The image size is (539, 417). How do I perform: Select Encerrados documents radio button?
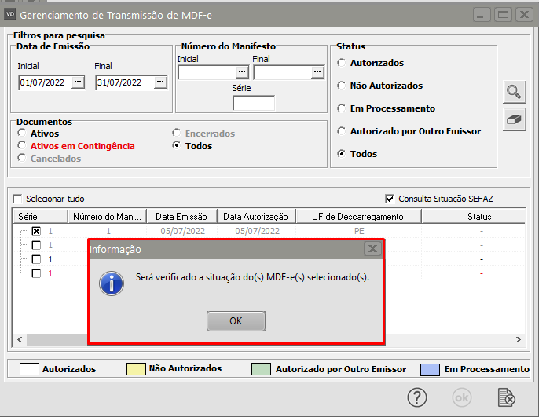click(x=176, y=133)
